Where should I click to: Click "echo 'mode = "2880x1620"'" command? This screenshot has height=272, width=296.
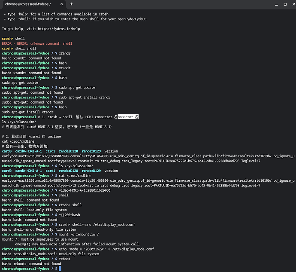coord(106,249)
